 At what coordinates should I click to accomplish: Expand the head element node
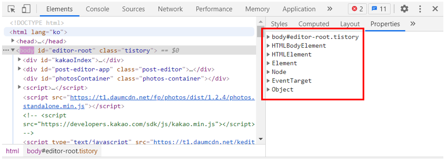[13, 41]
